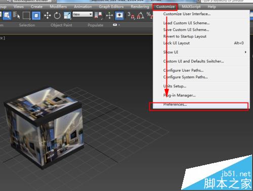Open the Rendering menu
Viewport: 253px width, 191px height.
pyautogui.click(x=140, y=7)
